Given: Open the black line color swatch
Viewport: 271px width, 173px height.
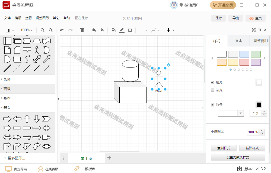Looking at the screenshot, I should coord(259,105).
